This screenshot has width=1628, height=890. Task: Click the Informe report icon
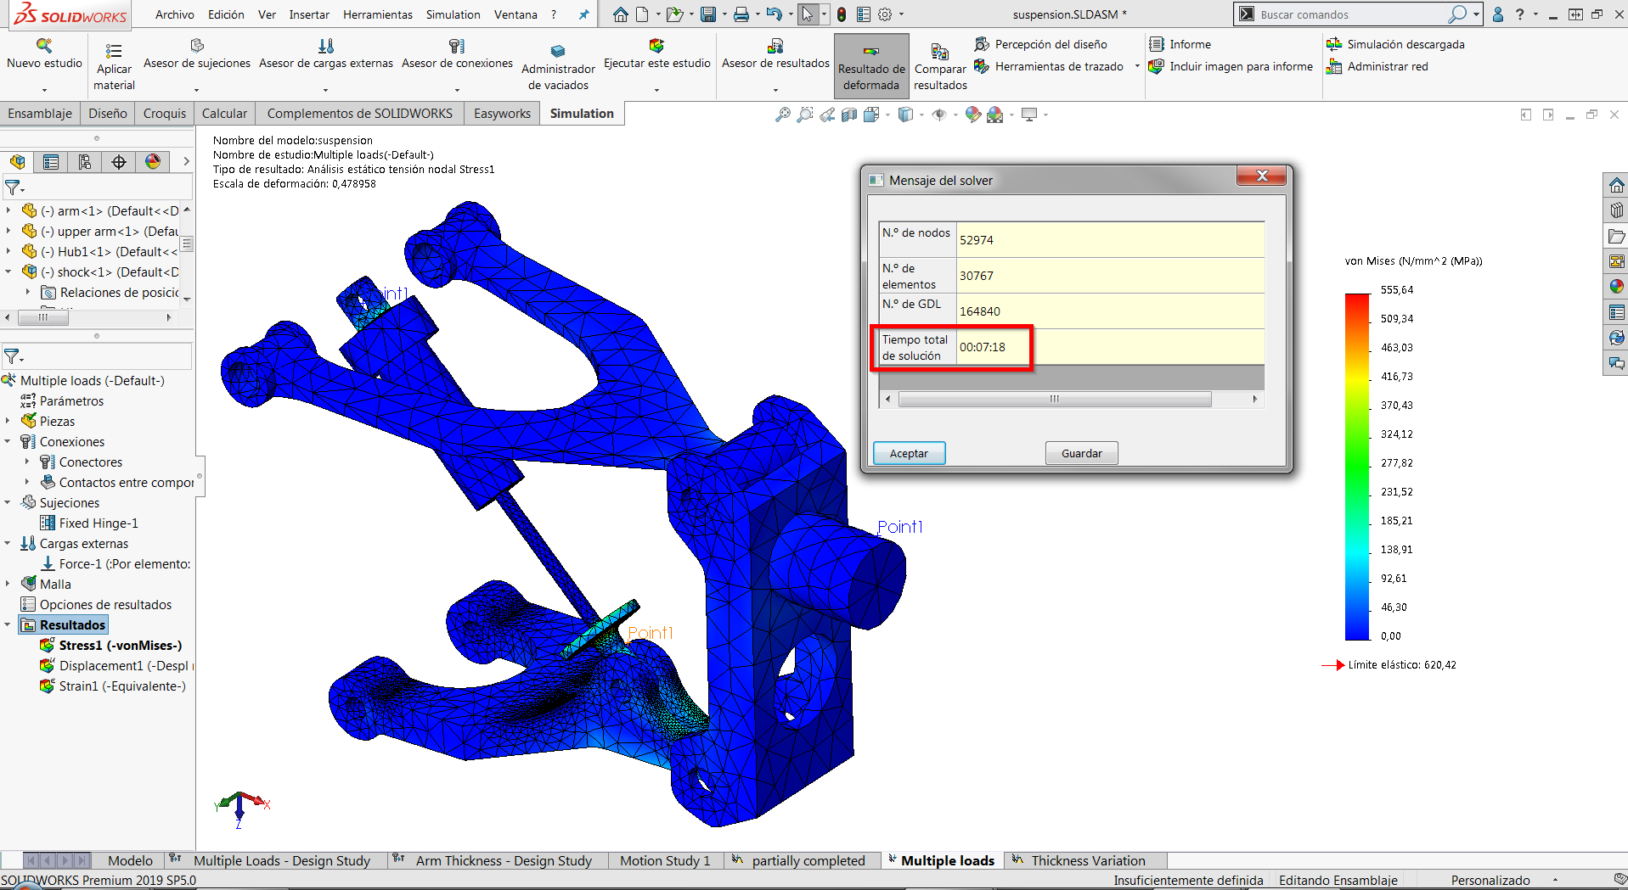coord(1156,44)
